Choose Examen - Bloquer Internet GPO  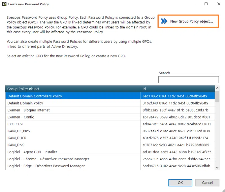point(28,110)
